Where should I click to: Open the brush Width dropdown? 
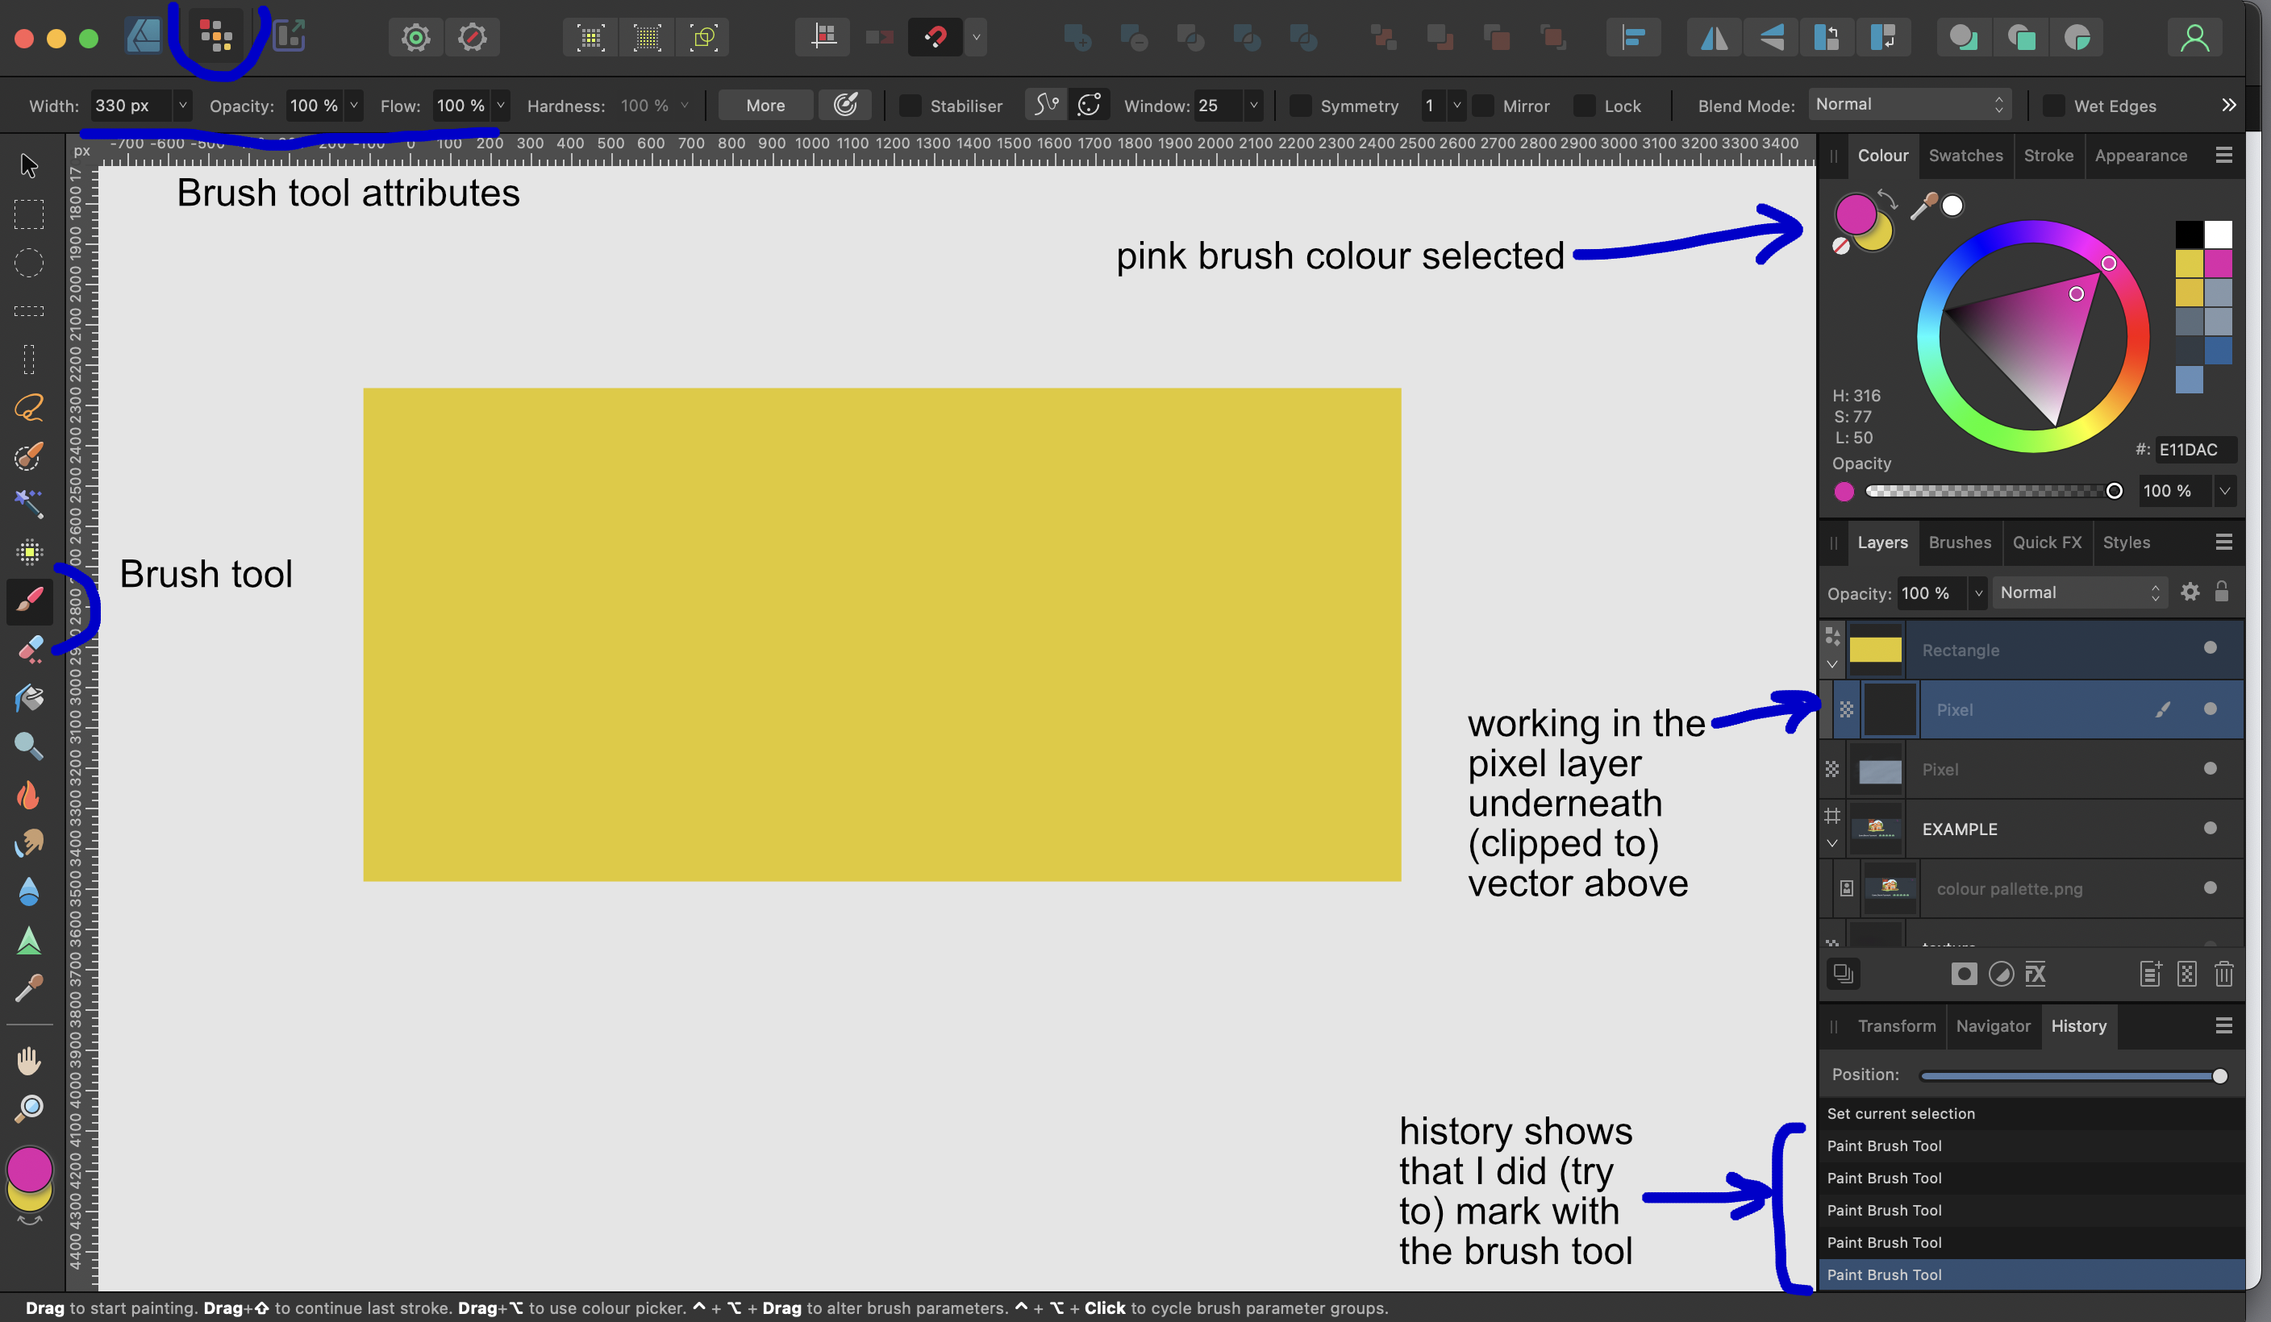182,106
